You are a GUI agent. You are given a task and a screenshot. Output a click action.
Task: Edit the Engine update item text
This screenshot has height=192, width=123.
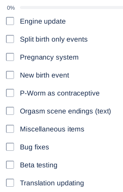pyautogui.click(x=43, y=21)
